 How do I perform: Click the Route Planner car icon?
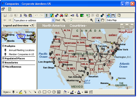click(61, 15)
